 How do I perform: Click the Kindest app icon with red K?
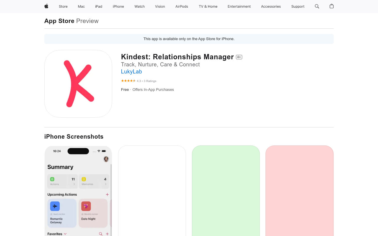coord(78,84)
